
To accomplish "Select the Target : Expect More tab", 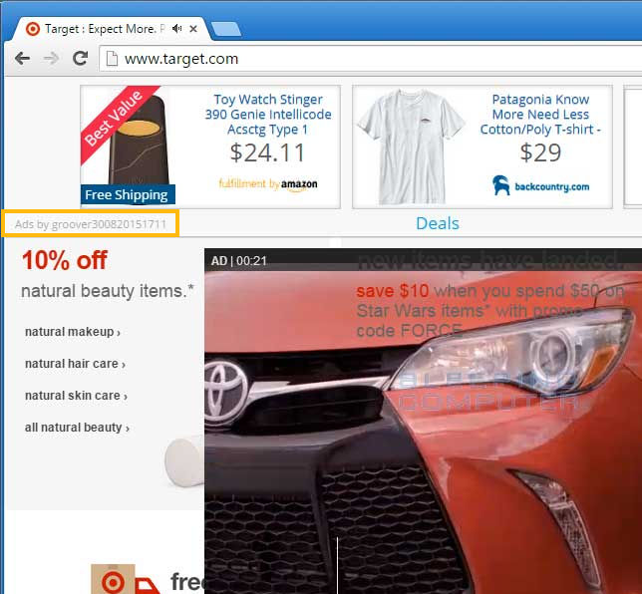I will (111, 29).
